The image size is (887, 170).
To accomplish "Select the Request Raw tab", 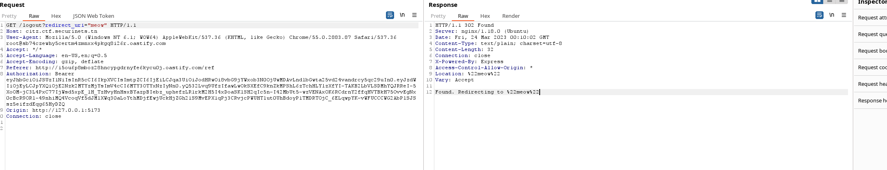I will (x=34, y=16).
